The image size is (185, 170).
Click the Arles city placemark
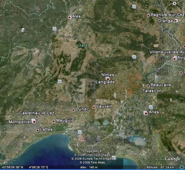coord(146,114)
